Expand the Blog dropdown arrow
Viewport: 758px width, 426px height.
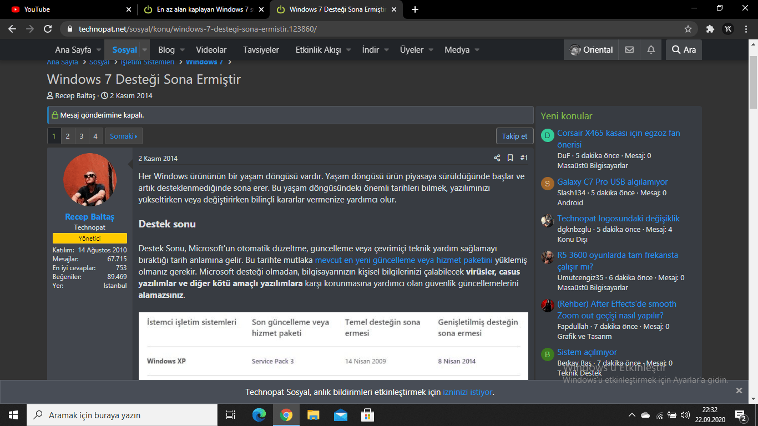coord(182,50)
